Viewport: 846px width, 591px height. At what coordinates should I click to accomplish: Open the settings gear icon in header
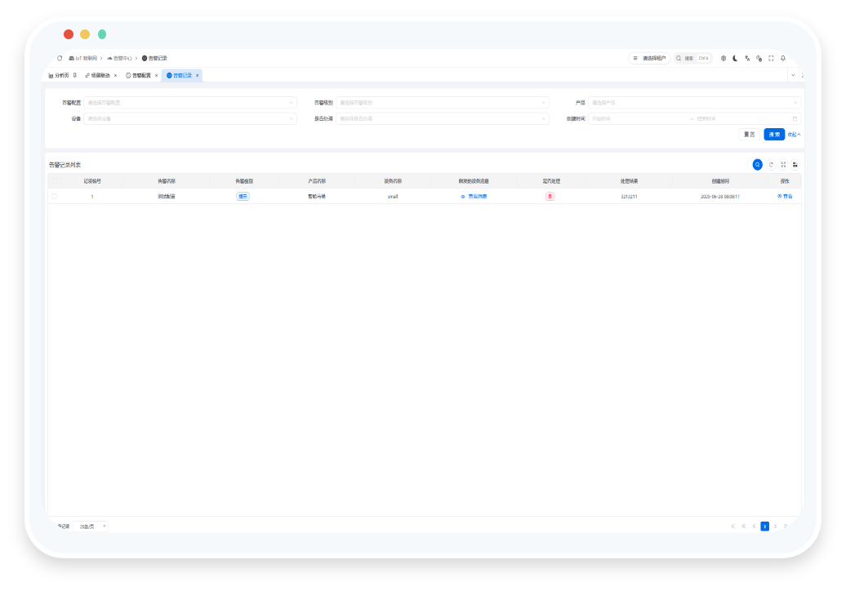coord(724,58)
